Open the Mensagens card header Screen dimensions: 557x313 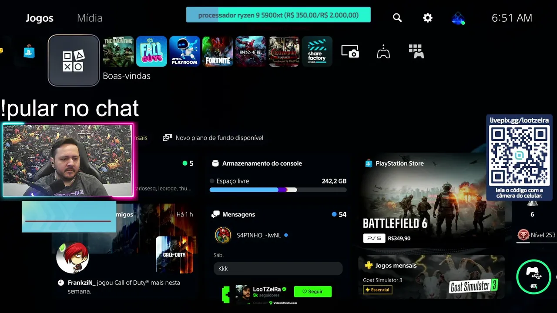[278, 214]
